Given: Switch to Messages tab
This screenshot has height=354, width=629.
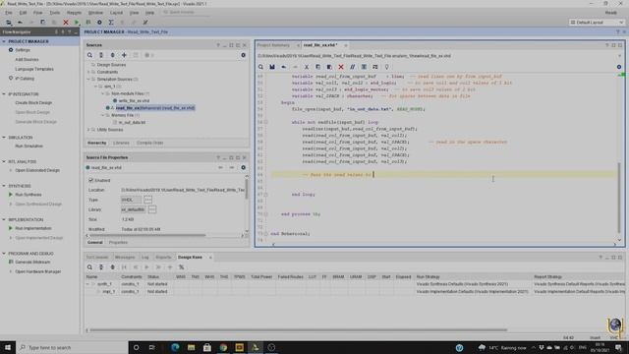Looking at the screenshot, I should 125,257.
